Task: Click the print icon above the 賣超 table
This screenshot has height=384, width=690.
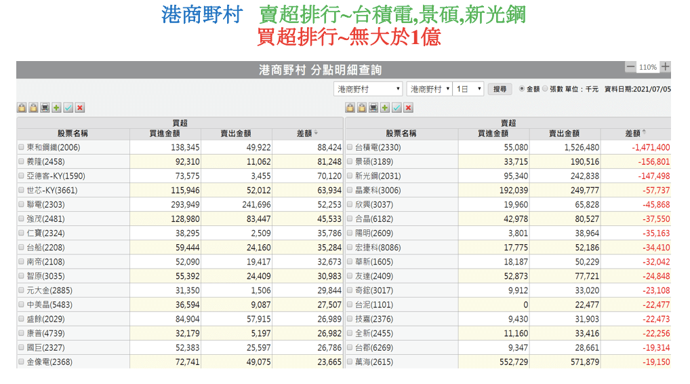Action: 373,108
